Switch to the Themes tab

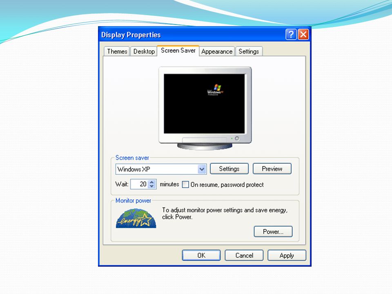pos(117,51)
